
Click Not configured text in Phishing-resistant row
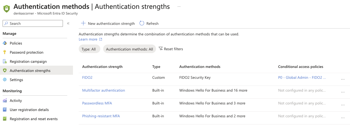(302, 116)
